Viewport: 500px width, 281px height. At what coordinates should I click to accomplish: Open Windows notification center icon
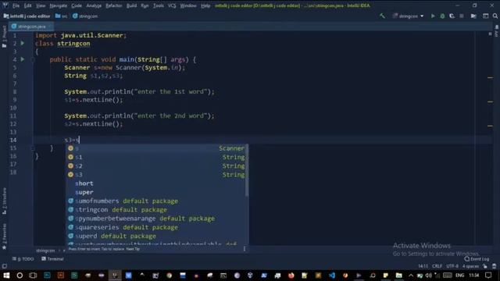point(488,276)
